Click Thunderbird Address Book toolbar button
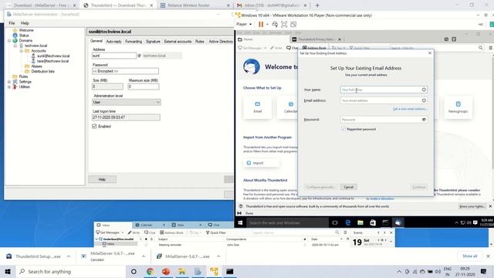The height and width of the screenshot is (278, 494). [314, 48]
